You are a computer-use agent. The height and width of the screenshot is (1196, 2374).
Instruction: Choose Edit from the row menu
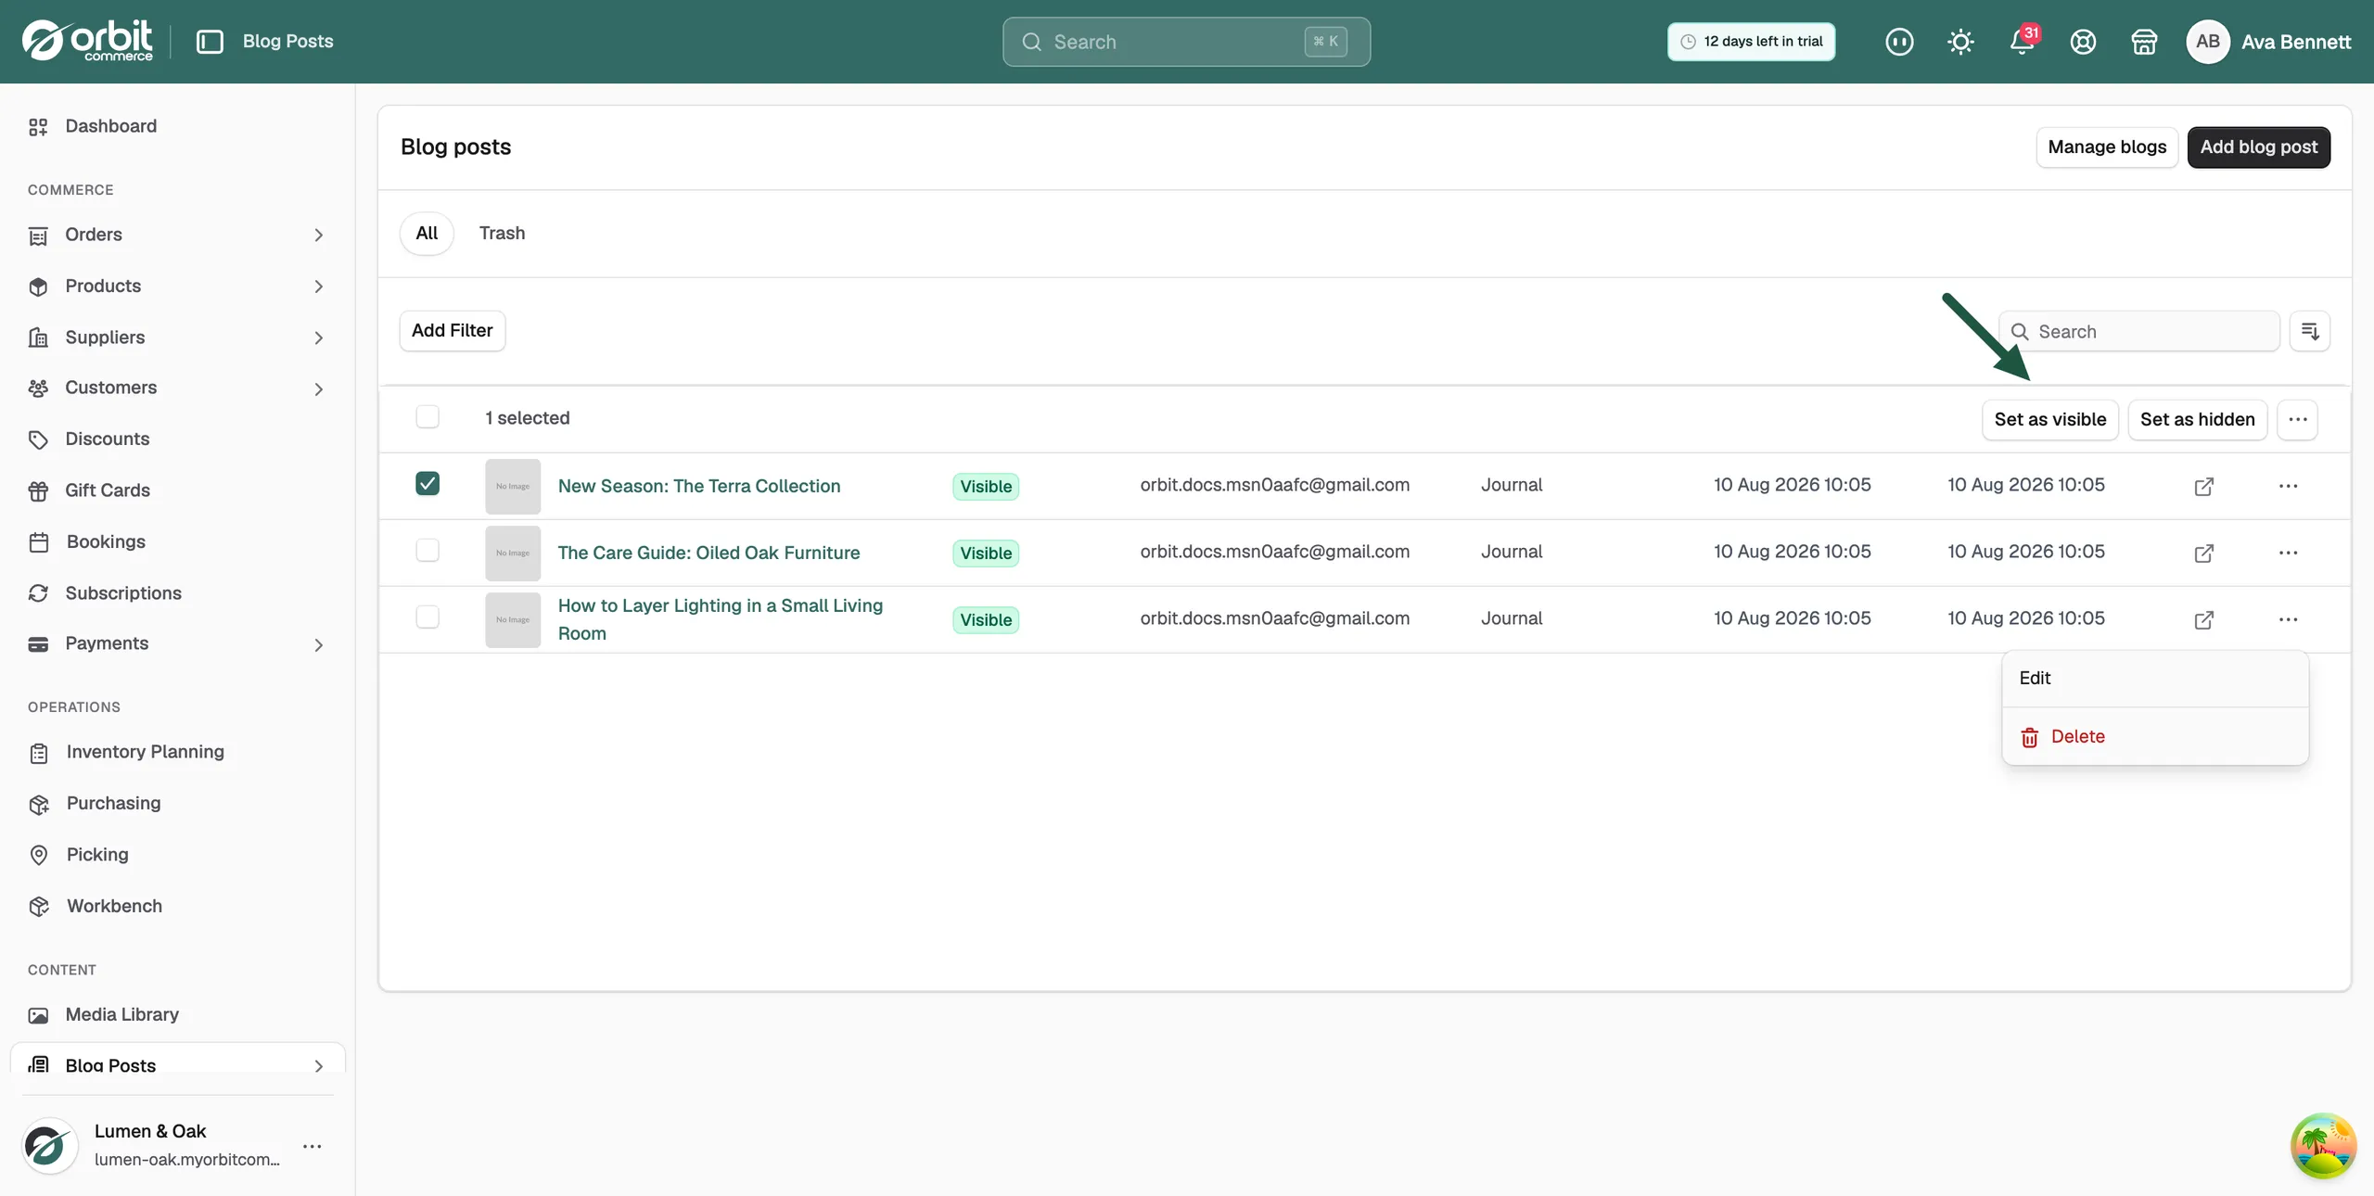coord(2155,679)
